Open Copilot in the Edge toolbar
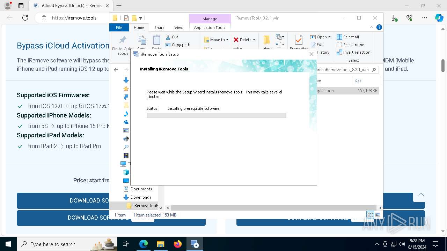The height and width of the screenshot is (251, 447). click(439, 18)
